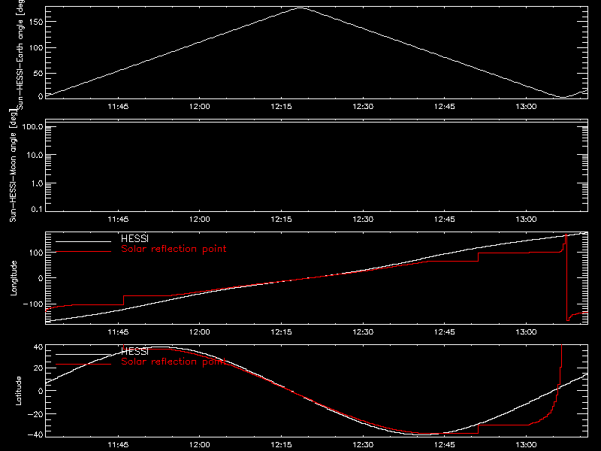
Task: Select the 0 tick on Longitude axis
Action: 41,278
